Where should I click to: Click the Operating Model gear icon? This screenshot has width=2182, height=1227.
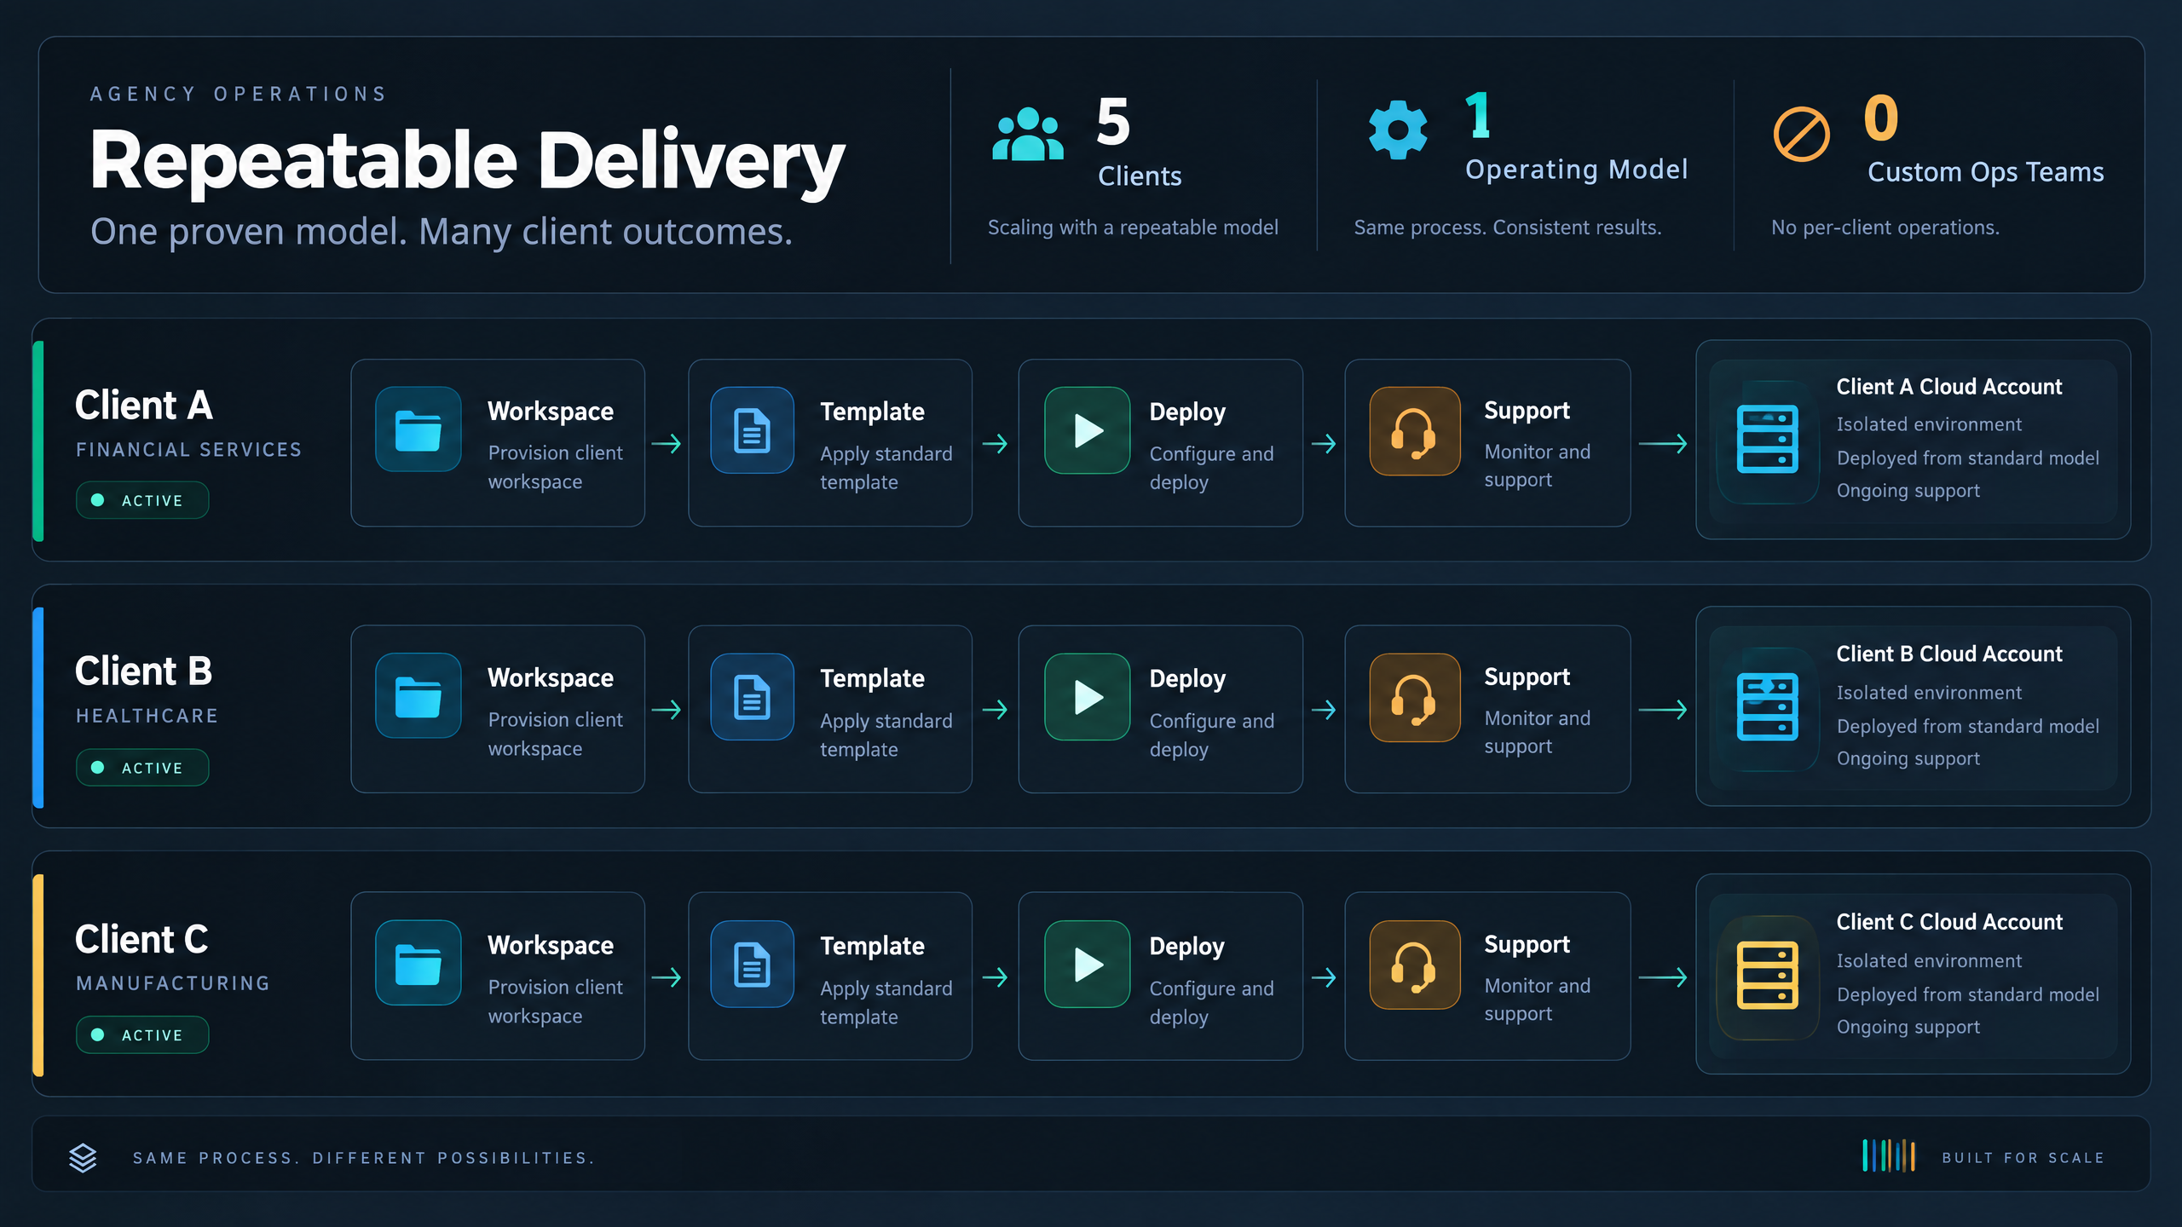pos(1398,130)
